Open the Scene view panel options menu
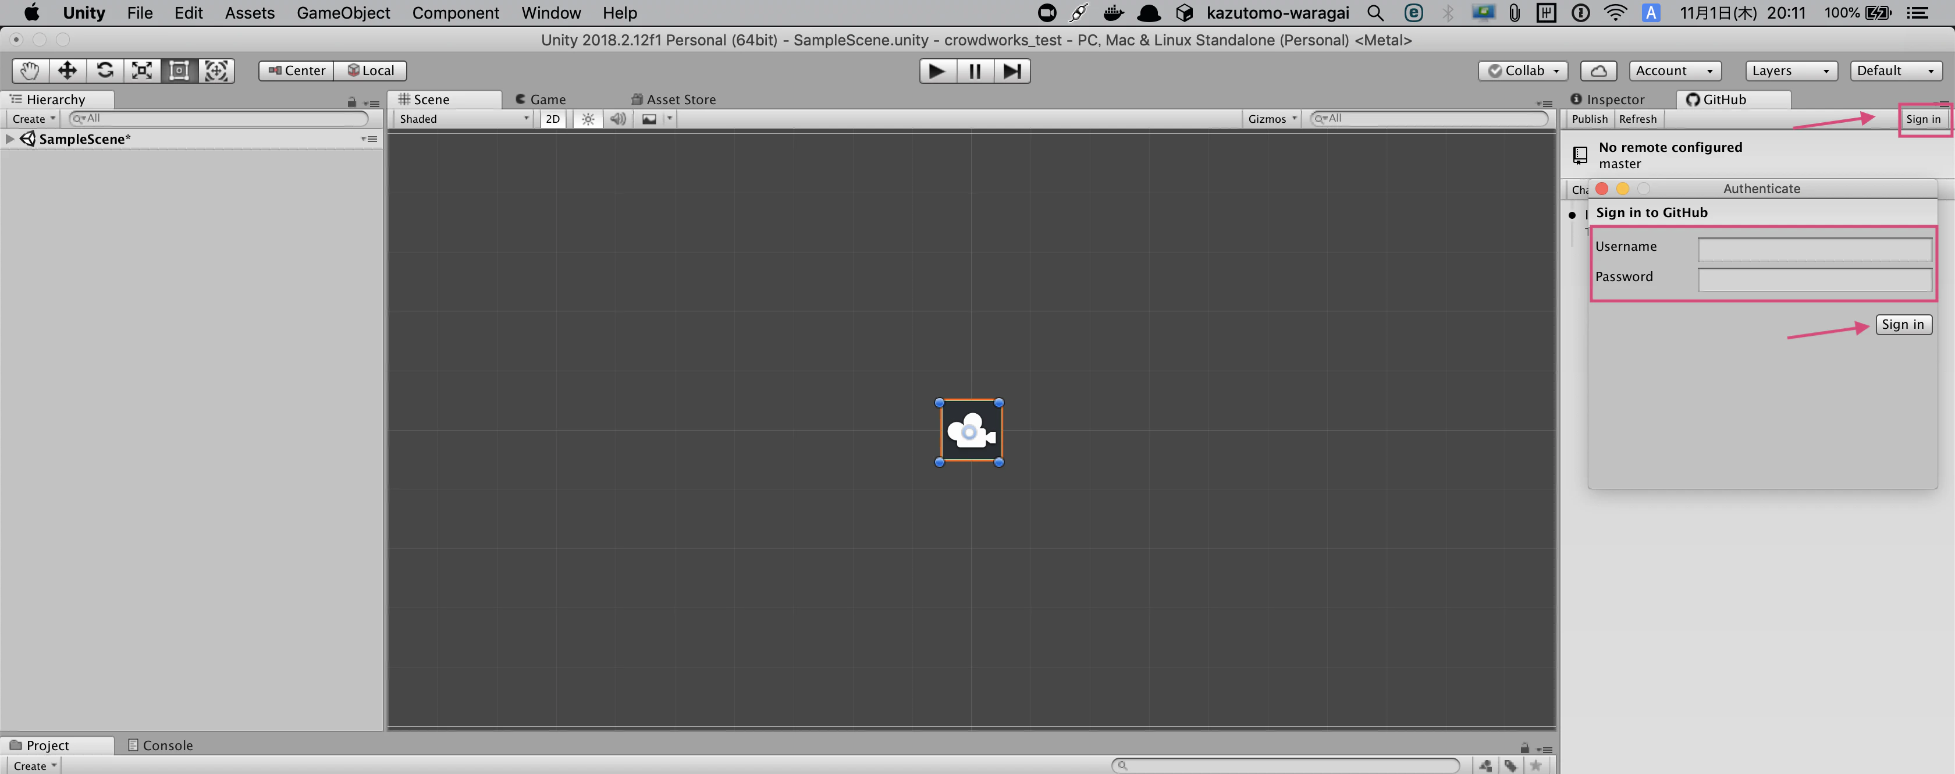 [x=1544, y=103]
